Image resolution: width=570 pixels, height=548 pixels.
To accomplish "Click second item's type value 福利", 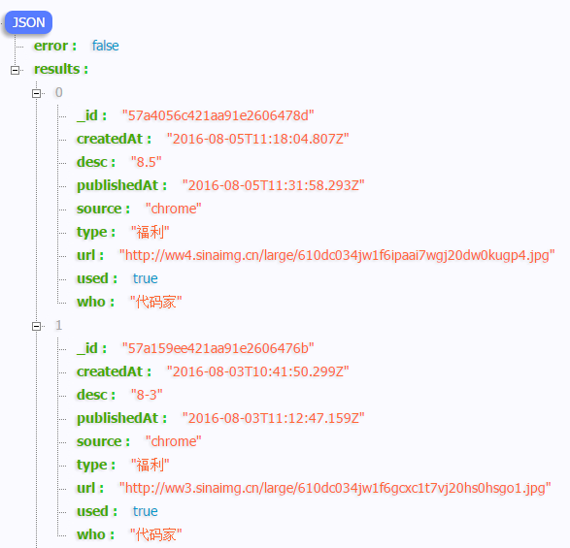I will click(x=151, y=465).
